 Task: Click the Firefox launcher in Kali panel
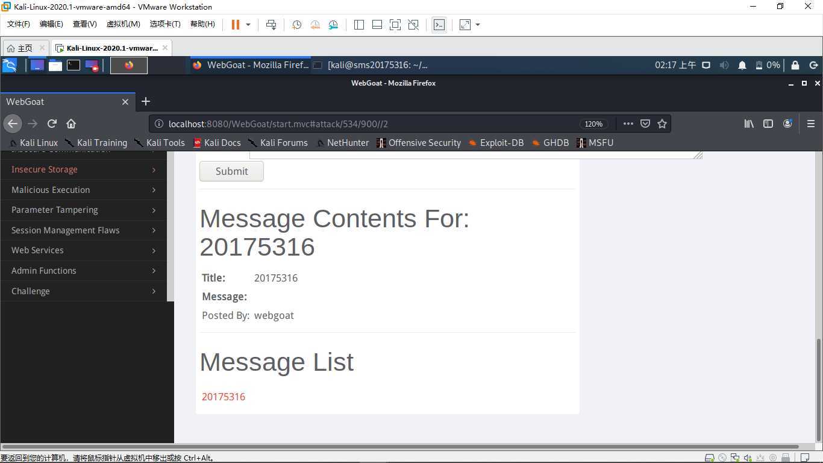[x=129, y=65]
